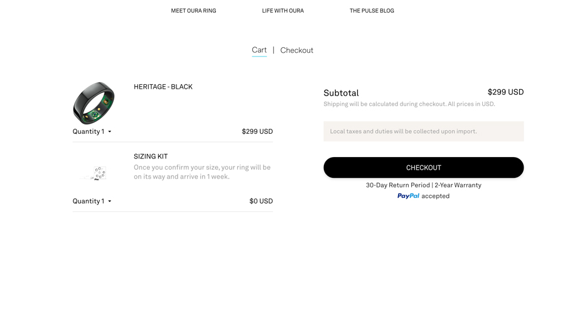The width and height of the screenshot is (565, 318).
Task: Open the Heritage - Black product title
Action: (x=163, y=87)
